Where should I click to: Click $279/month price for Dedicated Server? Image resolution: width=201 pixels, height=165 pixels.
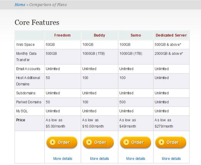[x=164, y=126]
